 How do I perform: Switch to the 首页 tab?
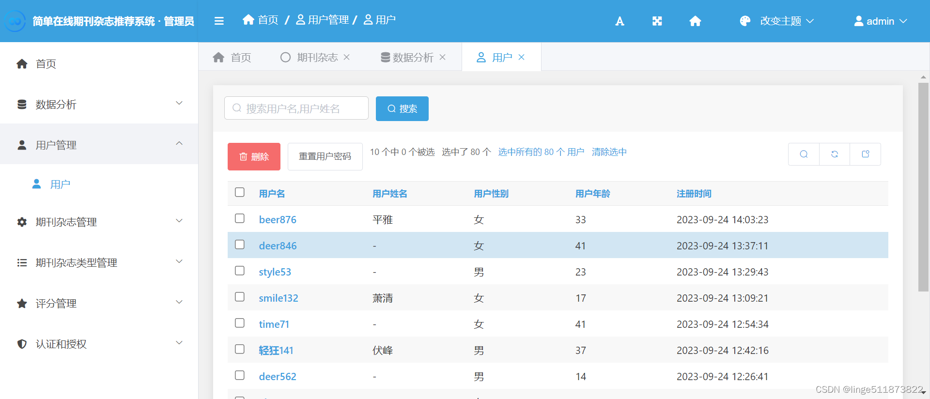pos(232,57)
